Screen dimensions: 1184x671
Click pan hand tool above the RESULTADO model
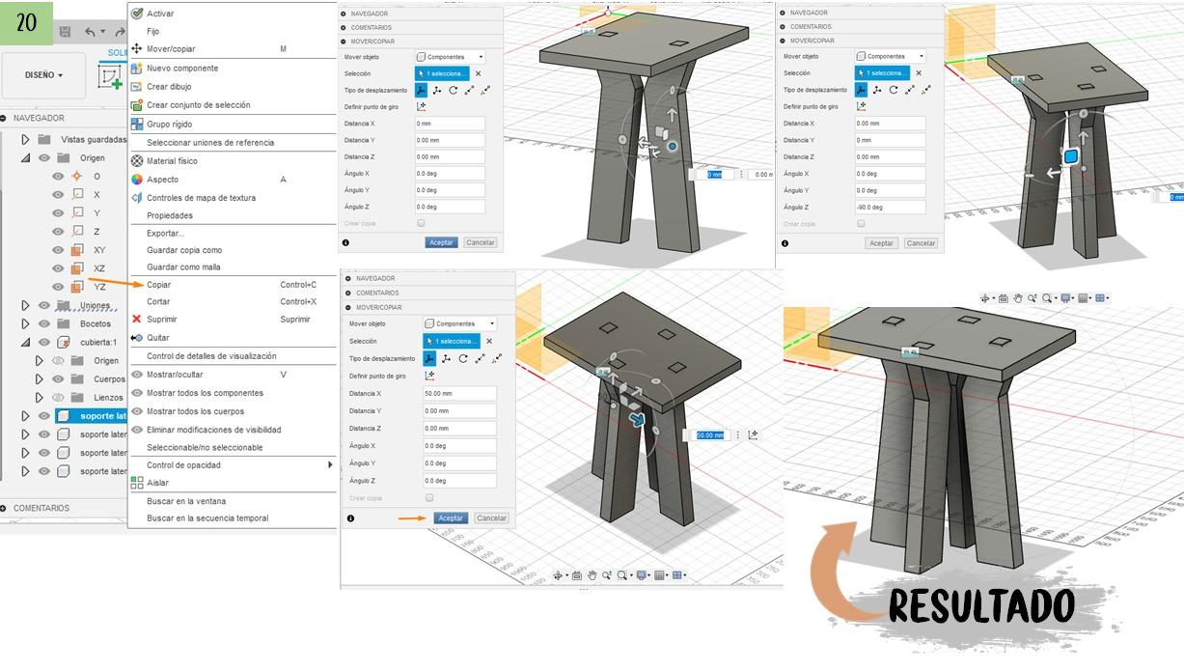coord(1019,298)
